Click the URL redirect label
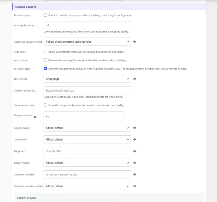 point(20,79)
